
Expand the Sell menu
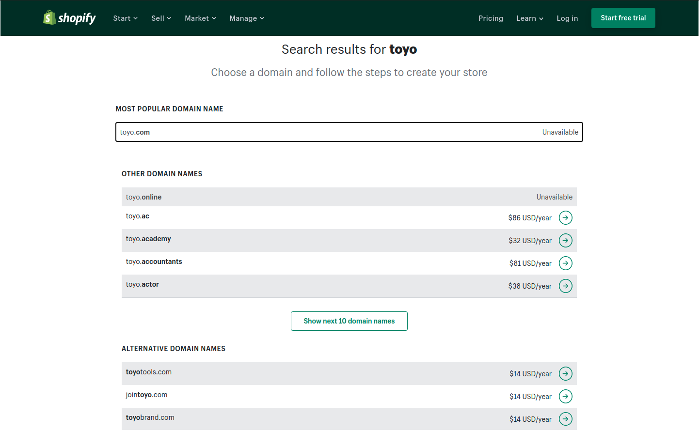[x=161, y=18]
